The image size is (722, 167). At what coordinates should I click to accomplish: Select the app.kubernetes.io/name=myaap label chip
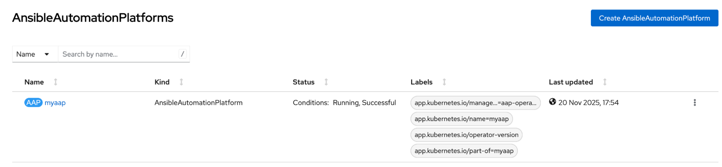pyautogui.click(x=461, y=119)
